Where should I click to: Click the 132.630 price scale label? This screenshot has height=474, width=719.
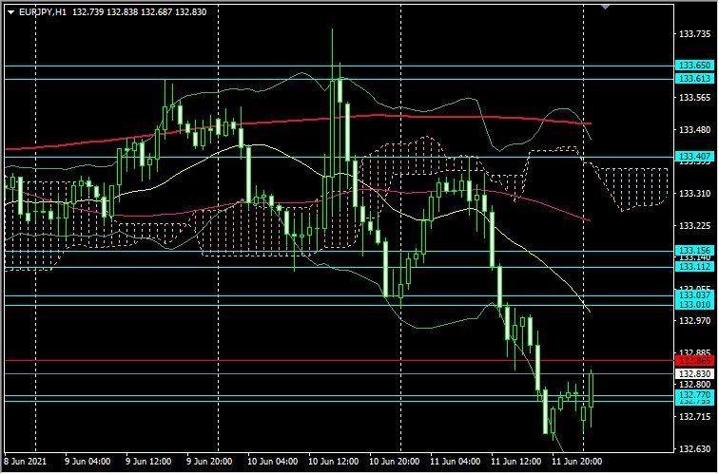(694, 448)
